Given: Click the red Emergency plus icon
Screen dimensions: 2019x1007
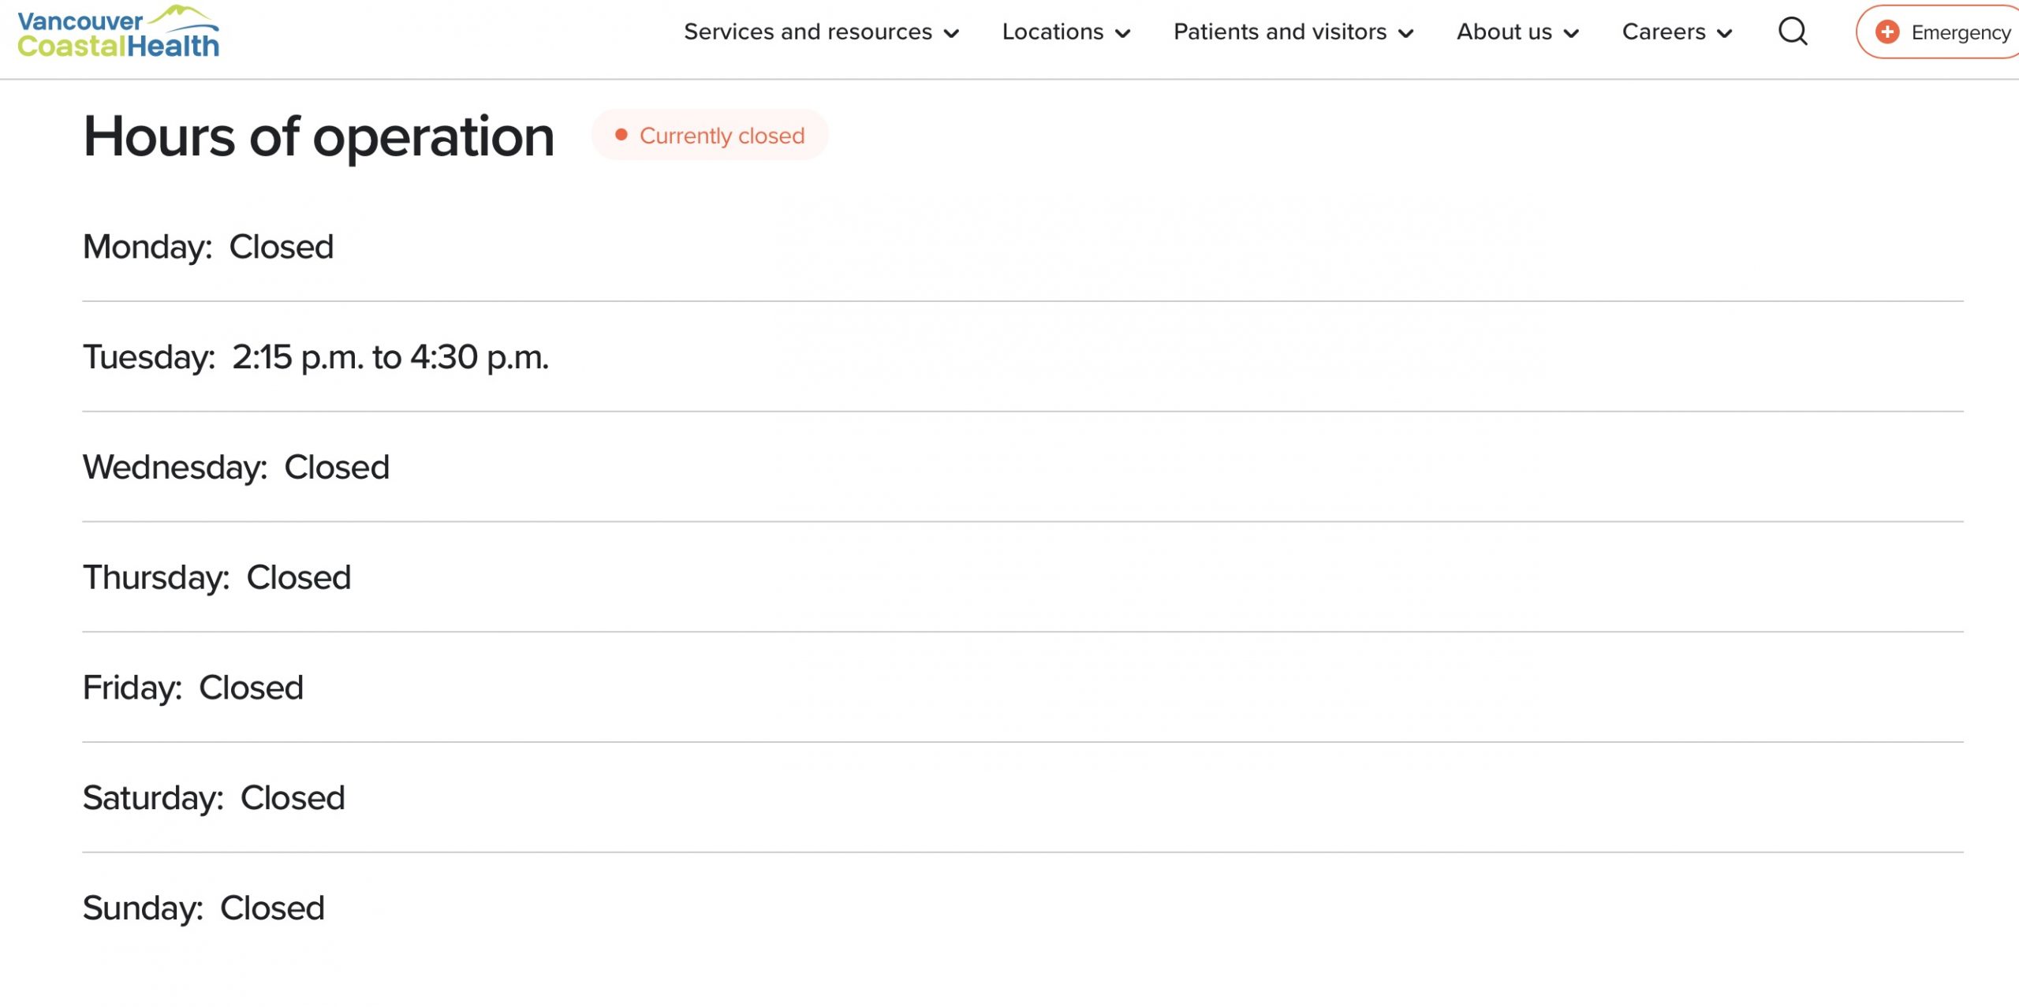Looking at the screenshot, I should [x=1887, y=32].
